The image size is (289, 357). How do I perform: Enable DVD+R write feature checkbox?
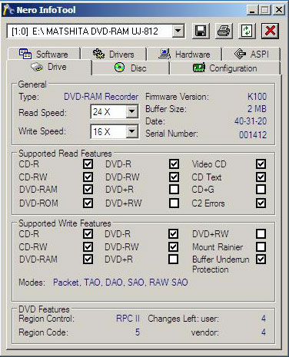(x=173, y=259)
